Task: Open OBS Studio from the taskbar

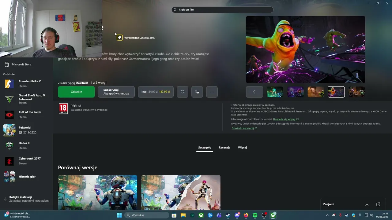Action: (x=264, y=215)
